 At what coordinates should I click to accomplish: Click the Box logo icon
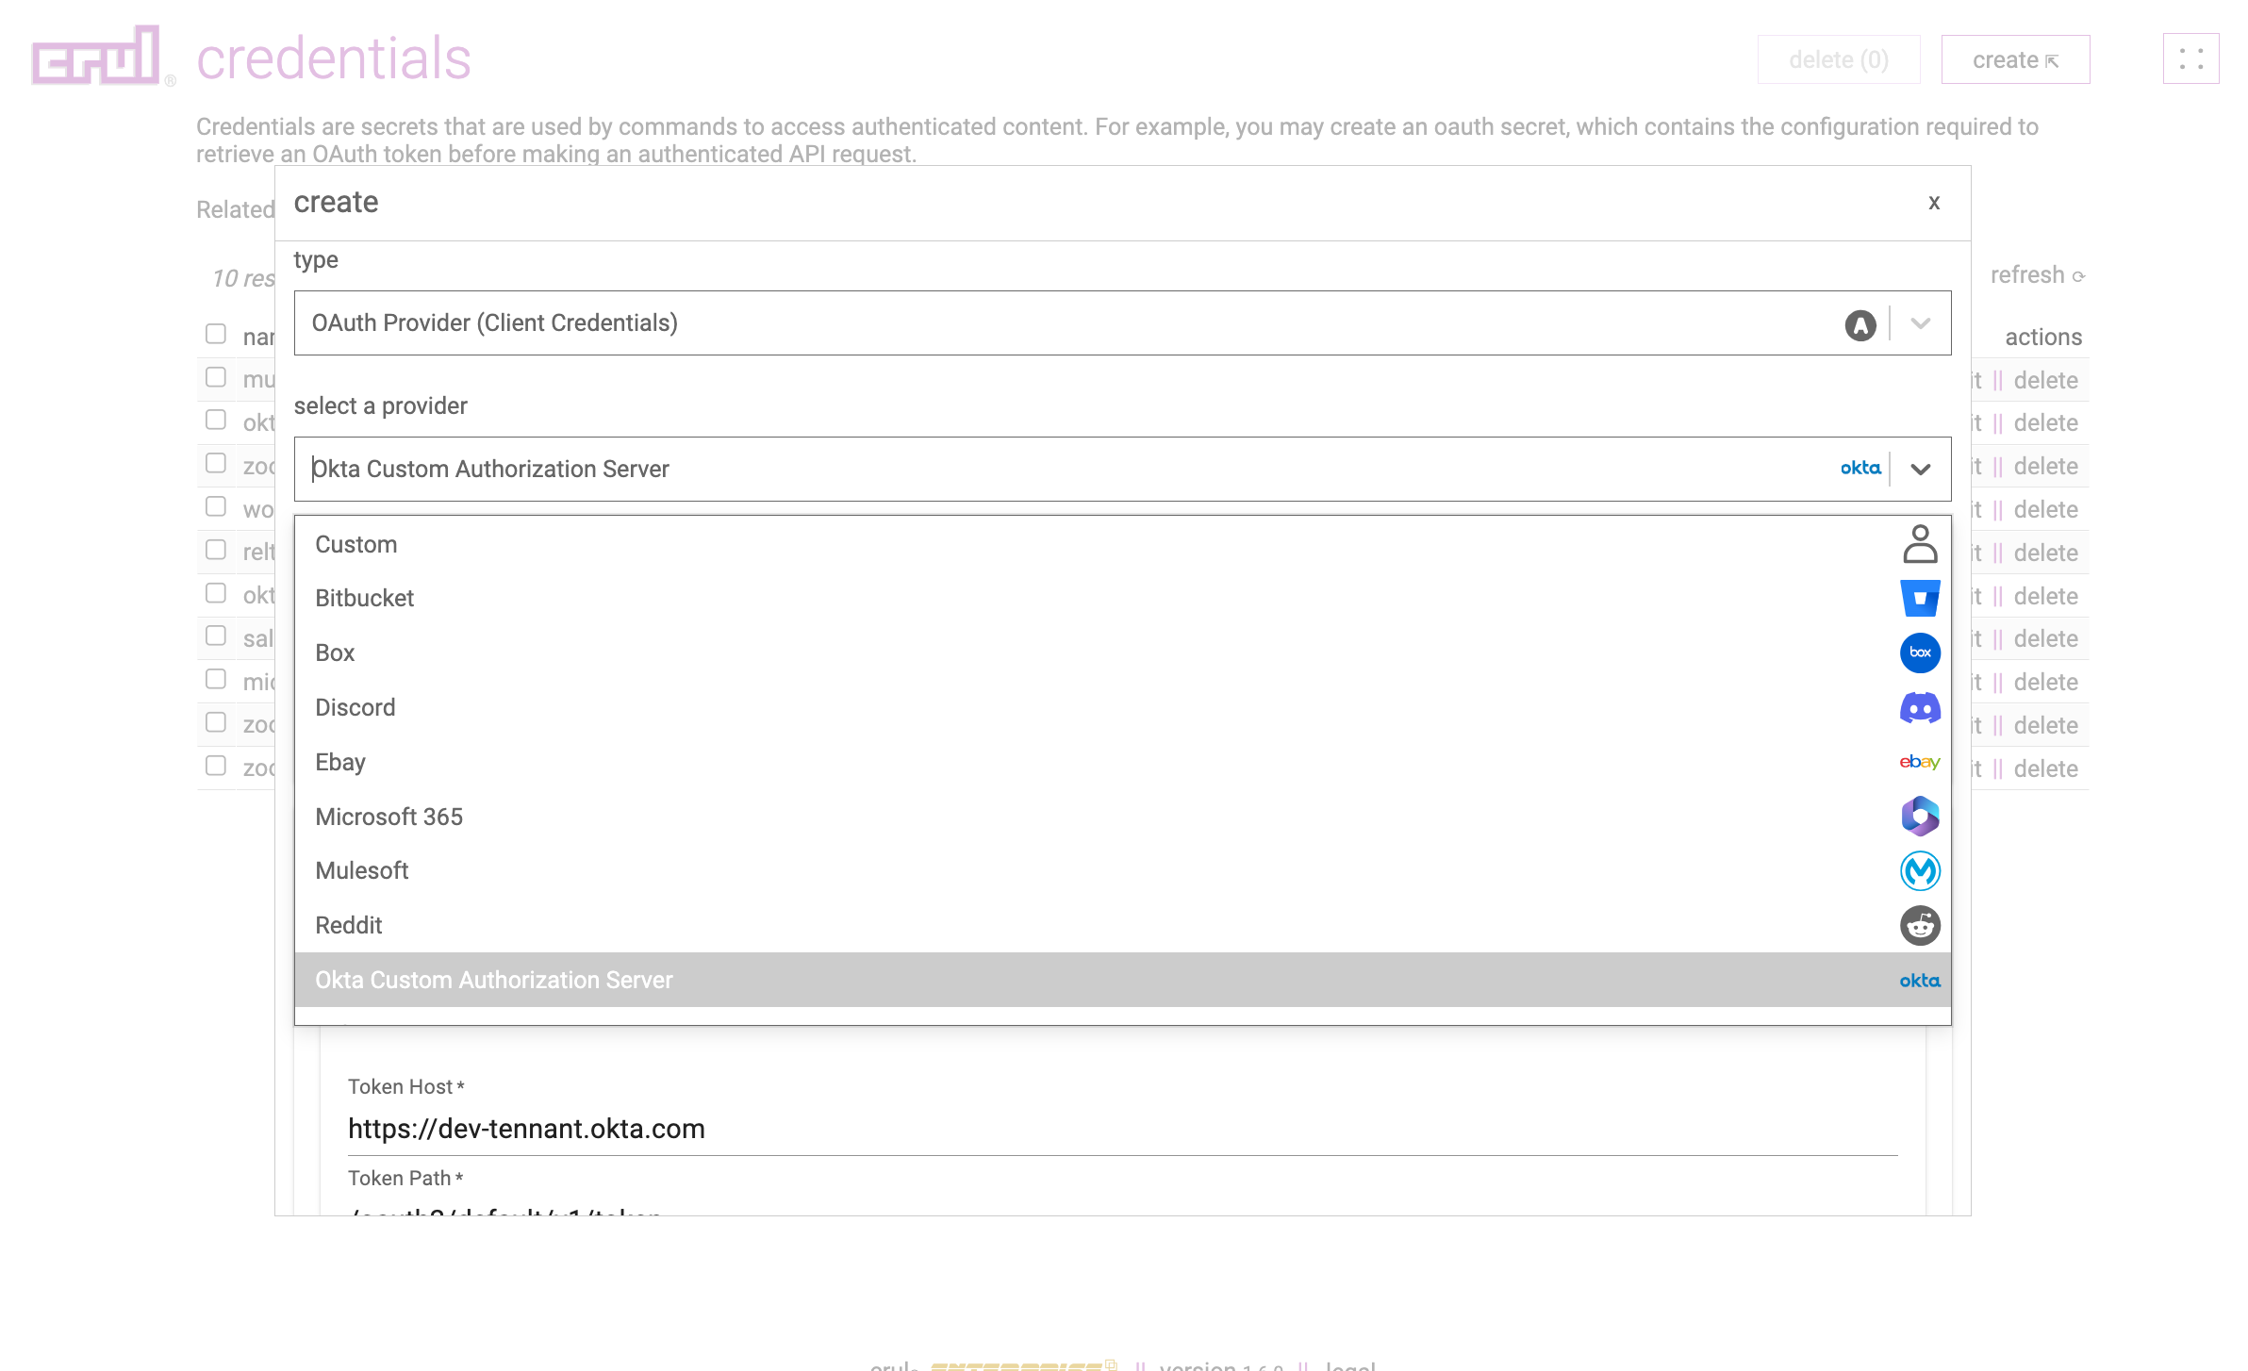(1920, 652)
